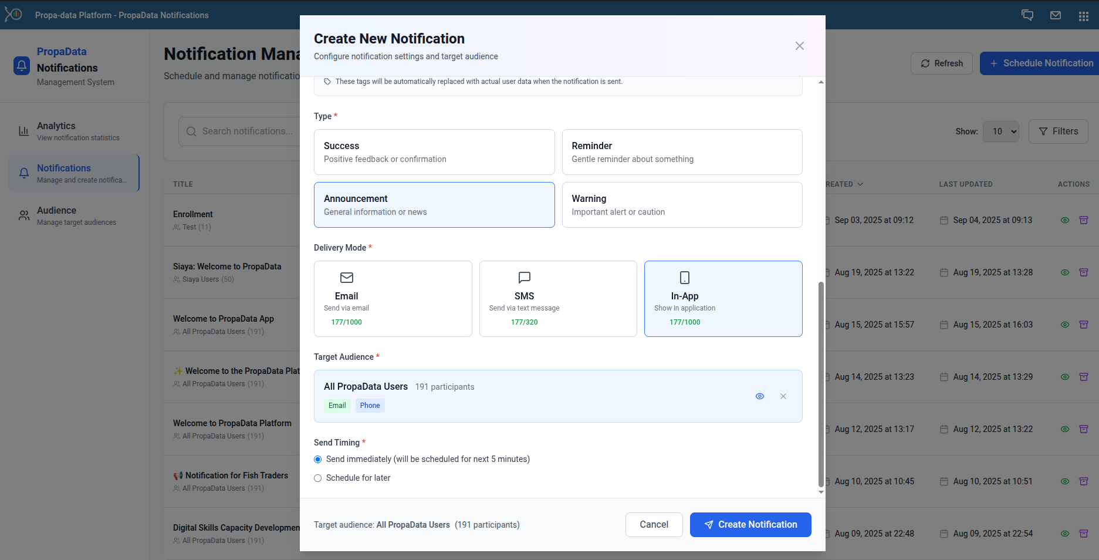Preview the All PropaData Users audience with eye toggle
The width and height of the screenshot is (1099, 560).
coord(760,396)
